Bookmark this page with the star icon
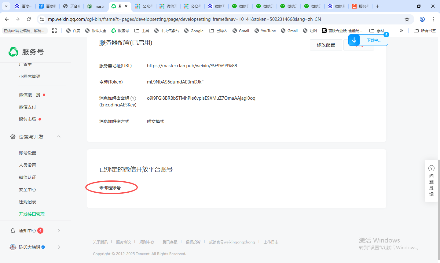The image size is (440, 263). [407, 19]
